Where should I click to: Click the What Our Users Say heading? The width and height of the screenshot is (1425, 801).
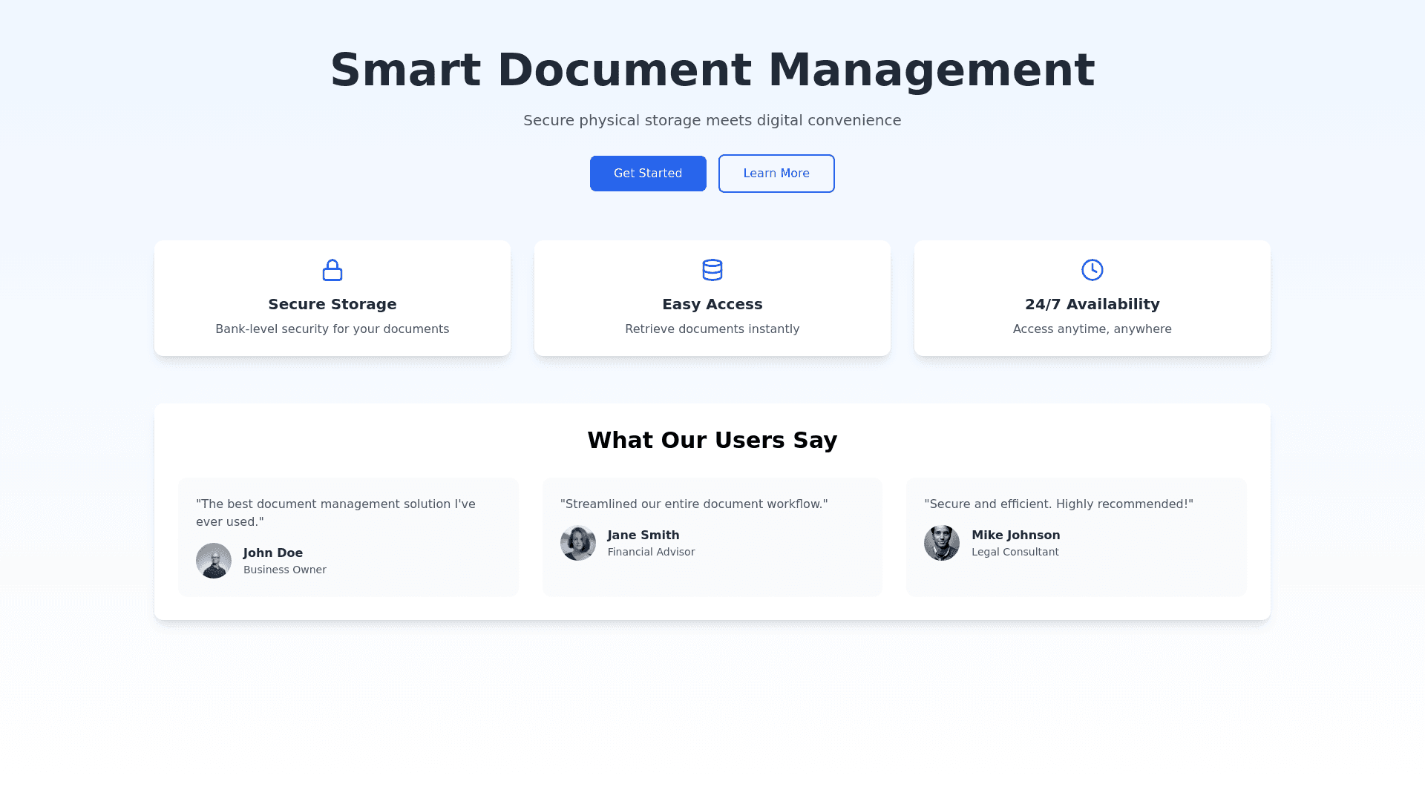(x=712, y=440)
